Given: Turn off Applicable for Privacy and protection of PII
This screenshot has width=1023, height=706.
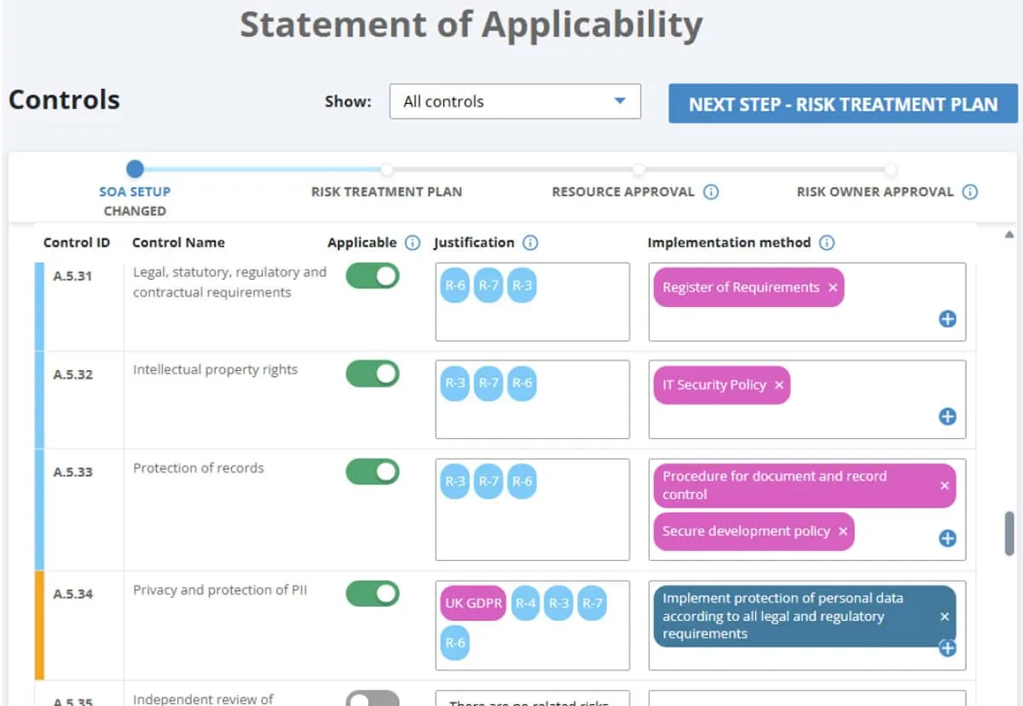Looking at the screenshot, I should click(x=373, y=593).
